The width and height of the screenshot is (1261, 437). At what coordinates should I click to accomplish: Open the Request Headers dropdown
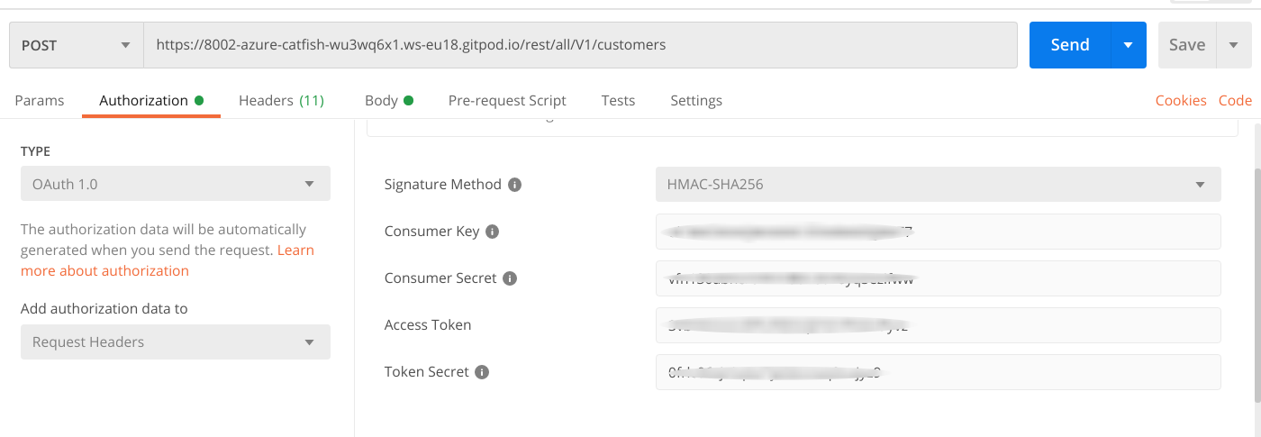[176, 342]
